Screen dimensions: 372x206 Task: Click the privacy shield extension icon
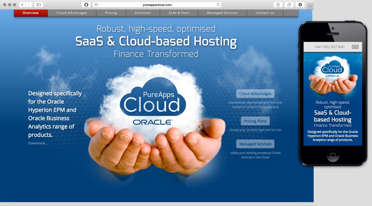pyautogui.click(x=86, y=5)
